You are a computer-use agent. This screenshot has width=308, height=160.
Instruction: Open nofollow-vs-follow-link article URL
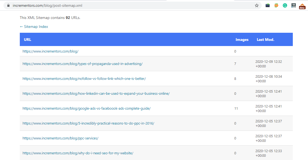pyautogui.click(x=84, y=79)
